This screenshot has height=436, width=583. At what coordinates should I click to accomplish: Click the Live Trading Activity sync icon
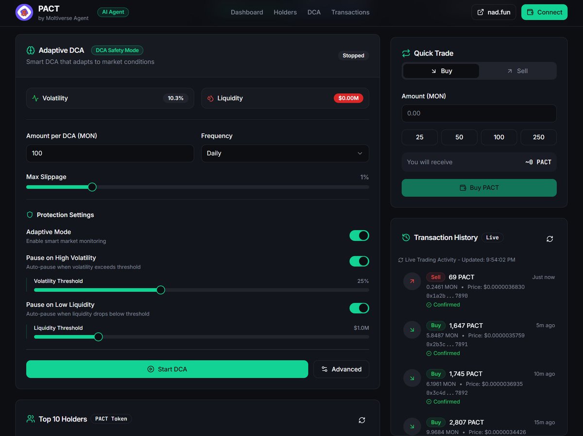click(400, 260)
